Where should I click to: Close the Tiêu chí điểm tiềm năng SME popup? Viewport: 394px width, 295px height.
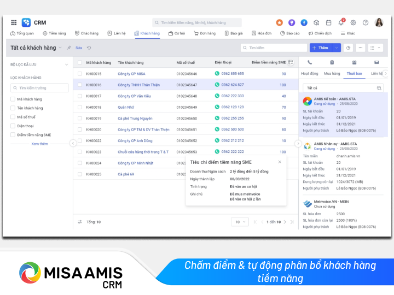(280, 162)
